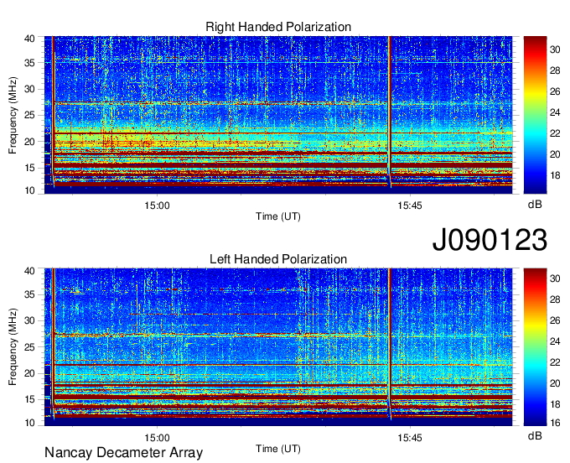Click the 18 dB label on lower color bar

coord(555,404)
